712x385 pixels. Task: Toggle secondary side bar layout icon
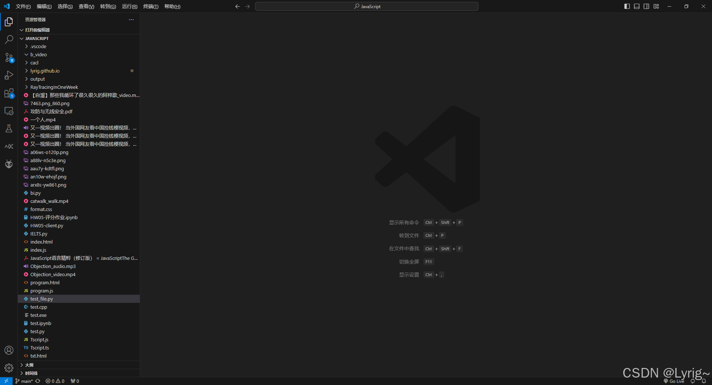tap(646, 6)
